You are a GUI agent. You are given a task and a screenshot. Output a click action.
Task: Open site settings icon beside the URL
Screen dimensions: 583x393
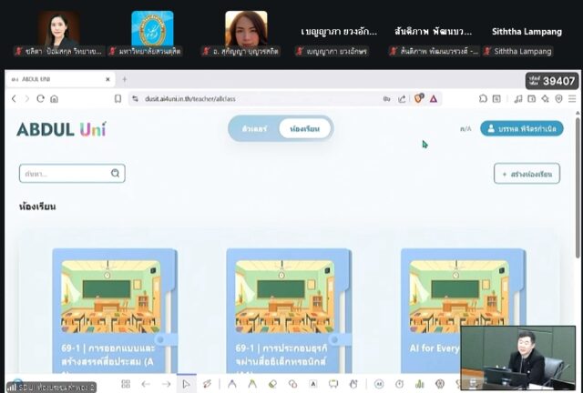[136, 99]
